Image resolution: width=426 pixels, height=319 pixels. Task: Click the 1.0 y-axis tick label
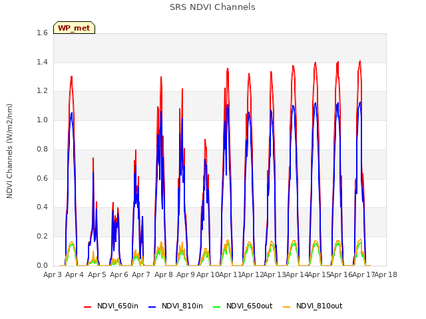click(42, 120)
